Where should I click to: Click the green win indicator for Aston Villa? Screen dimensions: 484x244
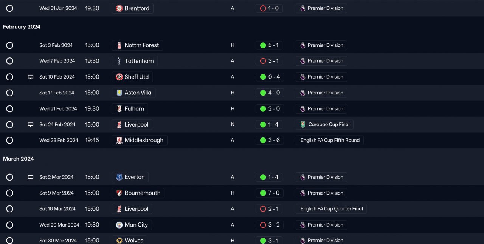click(x=263, y=93)
